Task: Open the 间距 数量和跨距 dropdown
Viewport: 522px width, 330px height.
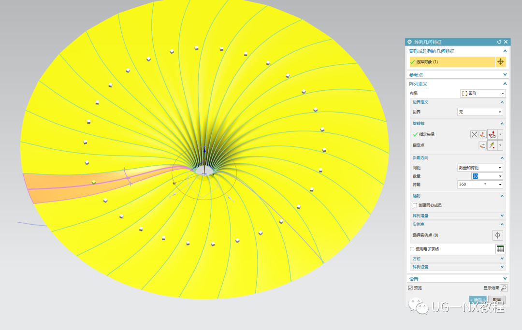Action: [x=480, y=168]
